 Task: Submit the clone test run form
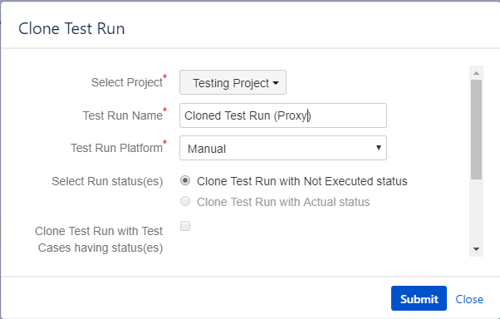click(419, 298)
